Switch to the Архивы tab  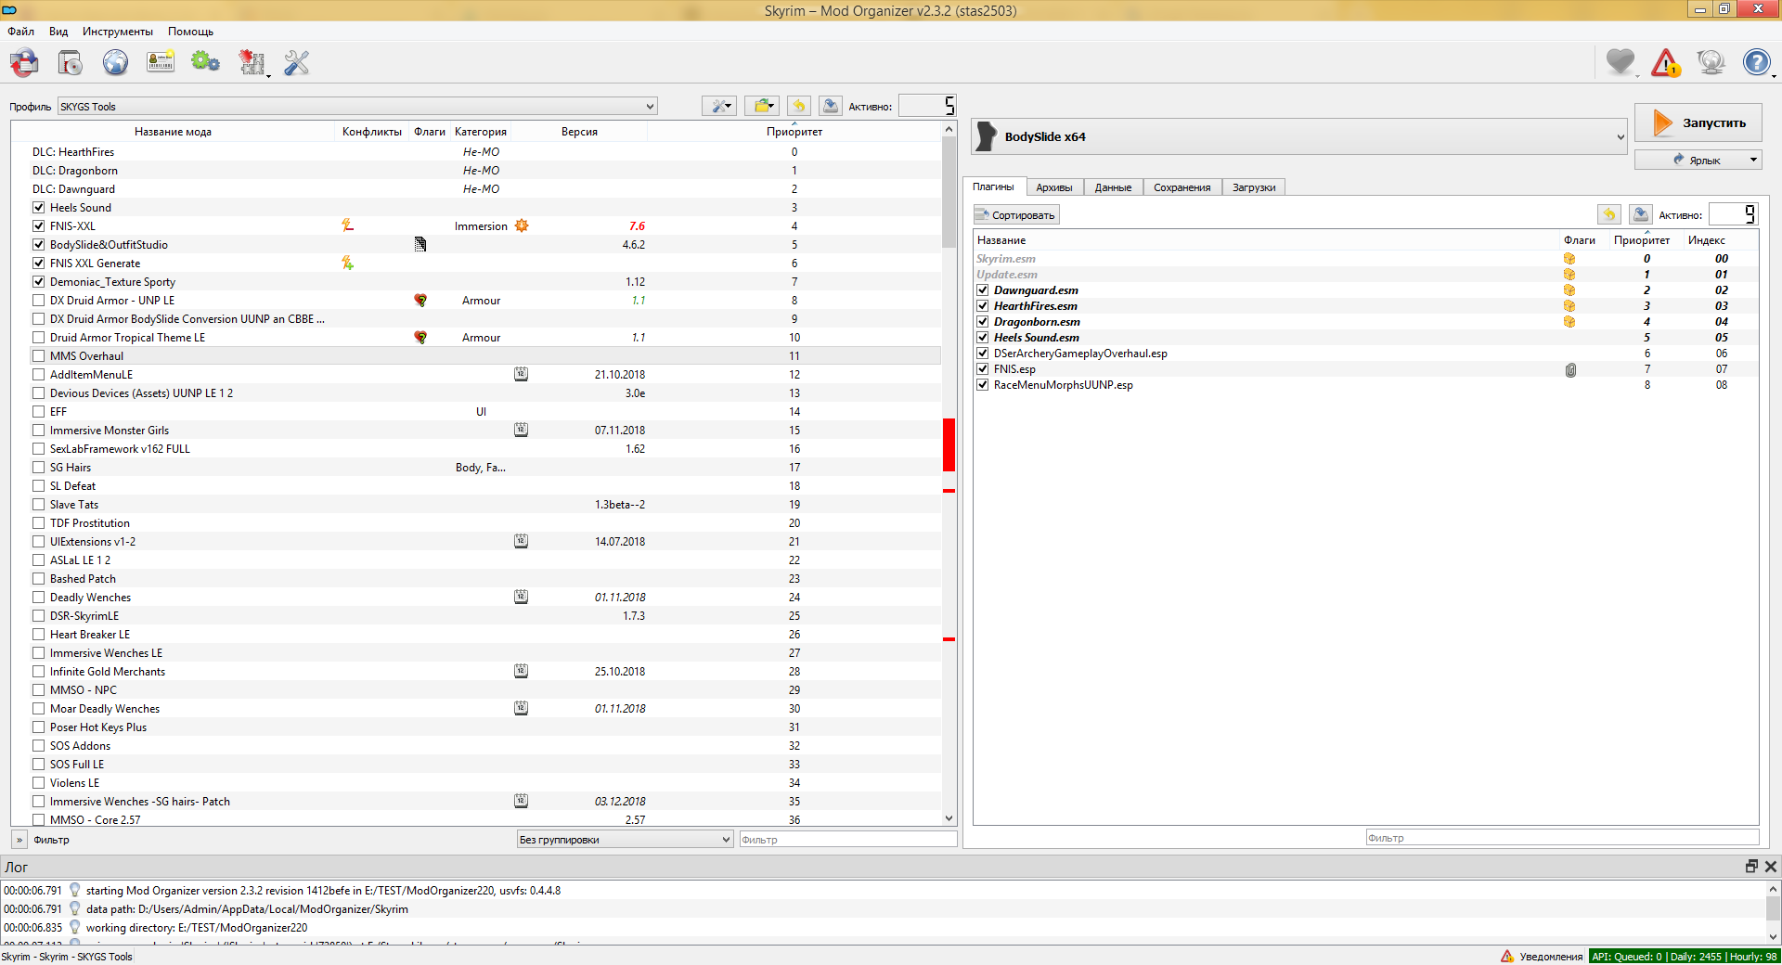(x=1054, y=187)
